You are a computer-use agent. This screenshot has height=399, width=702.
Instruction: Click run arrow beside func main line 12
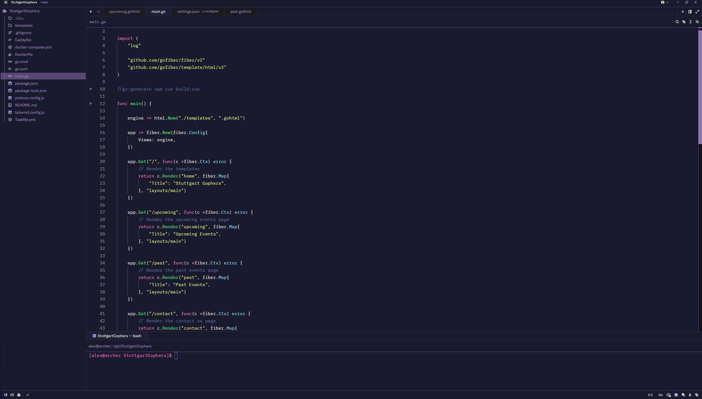(91, 103)
